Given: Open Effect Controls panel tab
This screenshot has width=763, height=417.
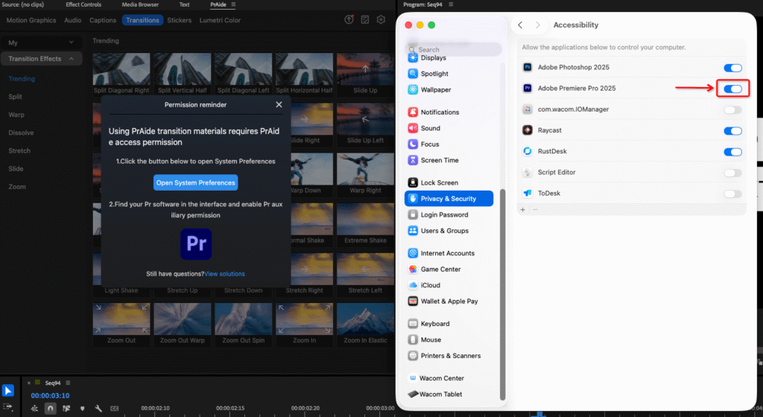Looking at the screenshot, I should (x=83, y=4).
